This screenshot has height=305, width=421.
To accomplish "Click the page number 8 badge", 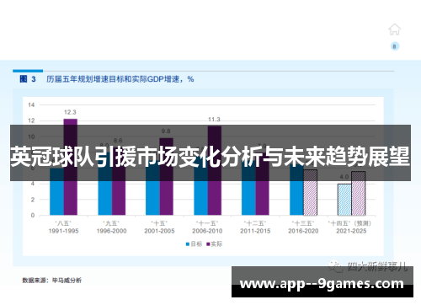I will (x=395, y=46).
